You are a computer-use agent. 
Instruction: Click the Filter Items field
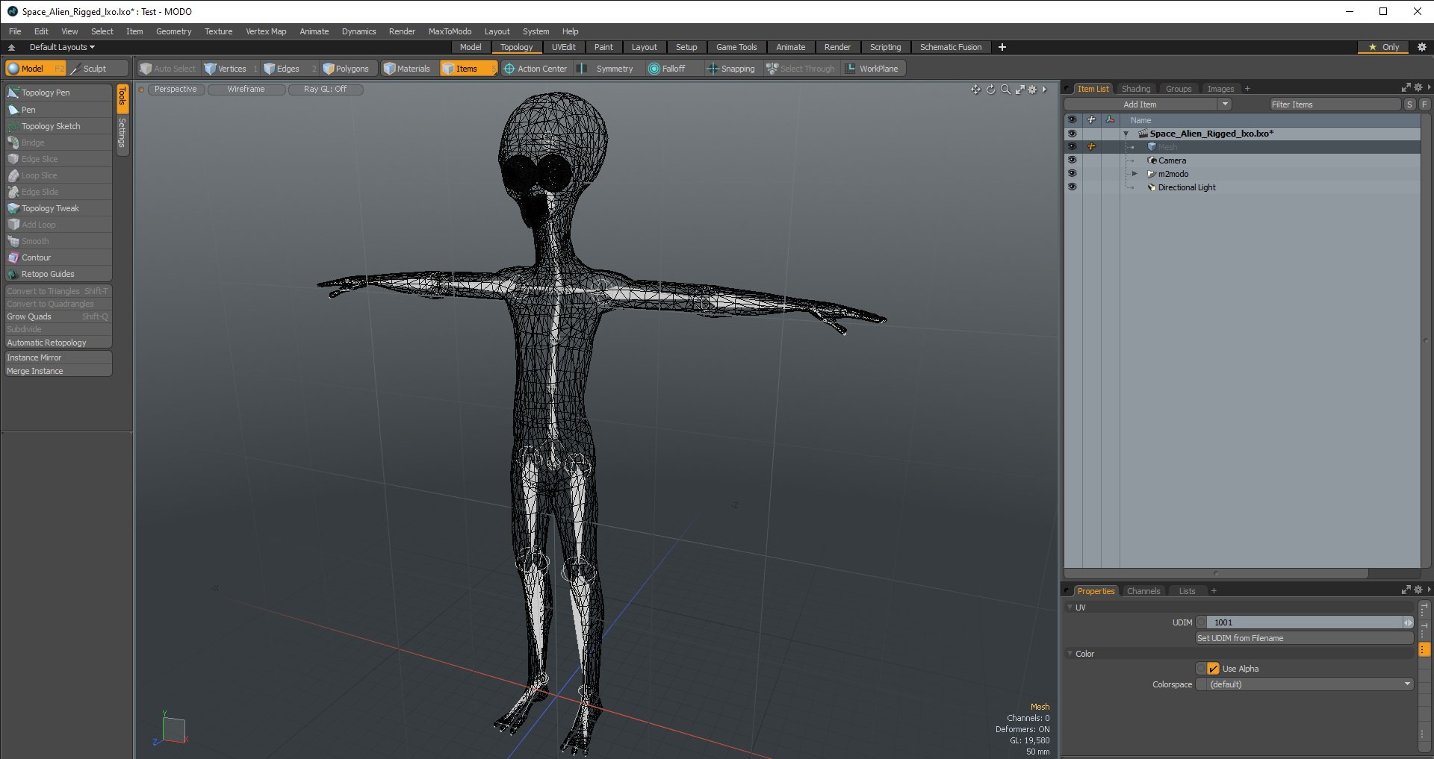click(1335, 104)
